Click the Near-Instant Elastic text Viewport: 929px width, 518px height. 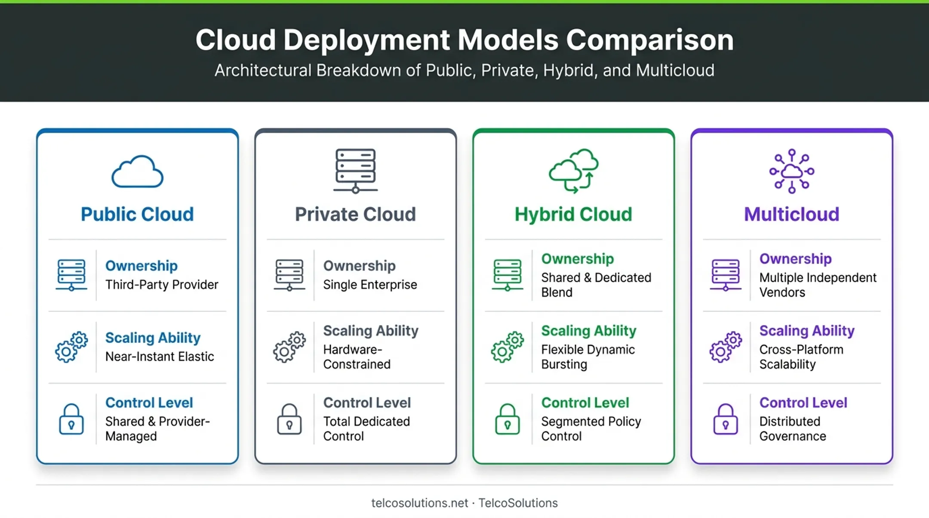[x=160, y=357]
